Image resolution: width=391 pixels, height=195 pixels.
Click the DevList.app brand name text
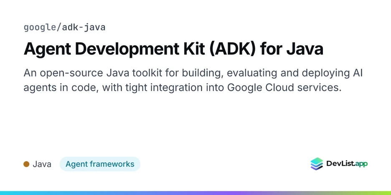point(347,164)
